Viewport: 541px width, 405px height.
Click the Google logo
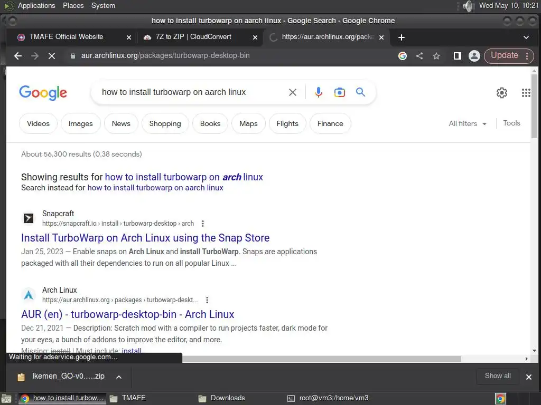pyautogui.click(x=43, y=93)
